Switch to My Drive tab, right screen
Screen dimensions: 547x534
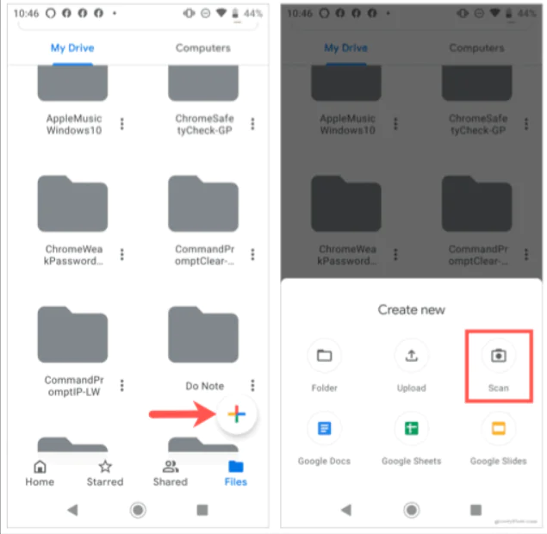[x=346, y=47]
